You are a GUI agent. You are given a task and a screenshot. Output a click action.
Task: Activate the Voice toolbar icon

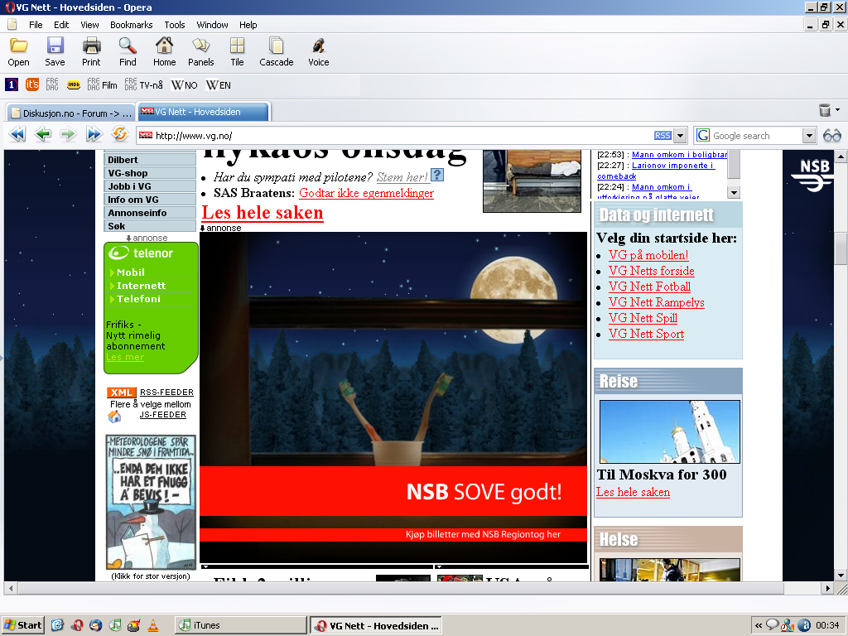point(319,52)
